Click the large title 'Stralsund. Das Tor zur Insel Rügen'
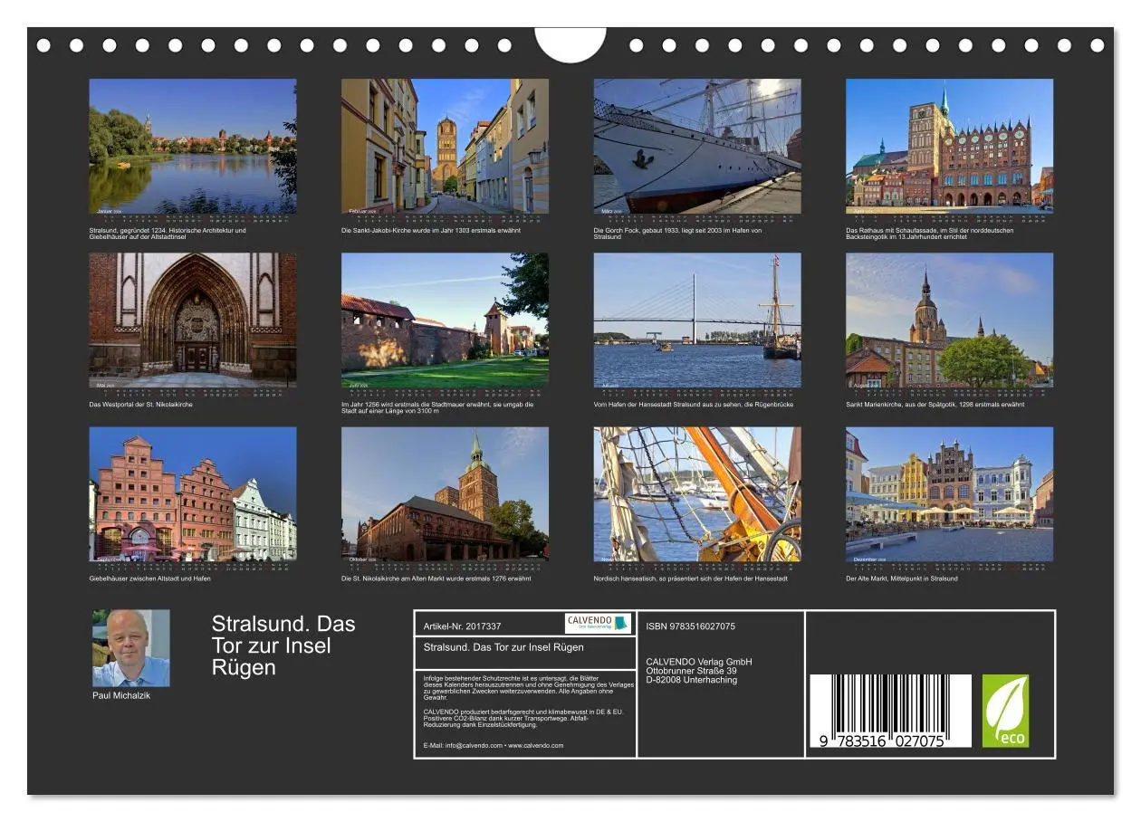1141x822 pixels. 283,645
